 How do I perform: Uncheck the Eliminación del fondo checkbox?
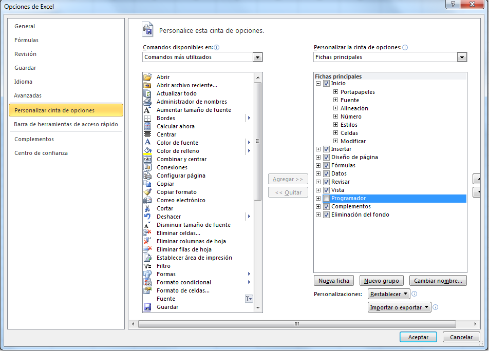[x=326, y=215]
